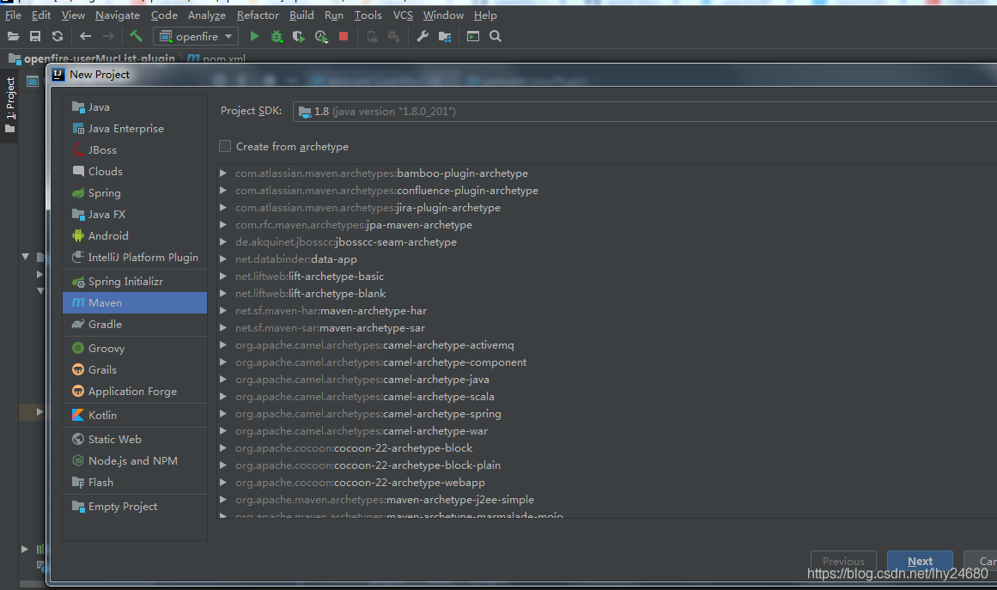997x590 pixels.
Task: Expand the bamboo-plugin-archetype tree node
Action: pos(223,173)
